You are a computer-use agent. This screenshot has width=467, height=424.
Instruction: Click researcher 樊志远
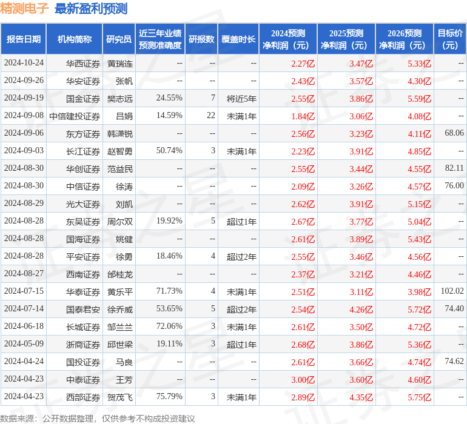pyautogui.click(x=119, y=99)
